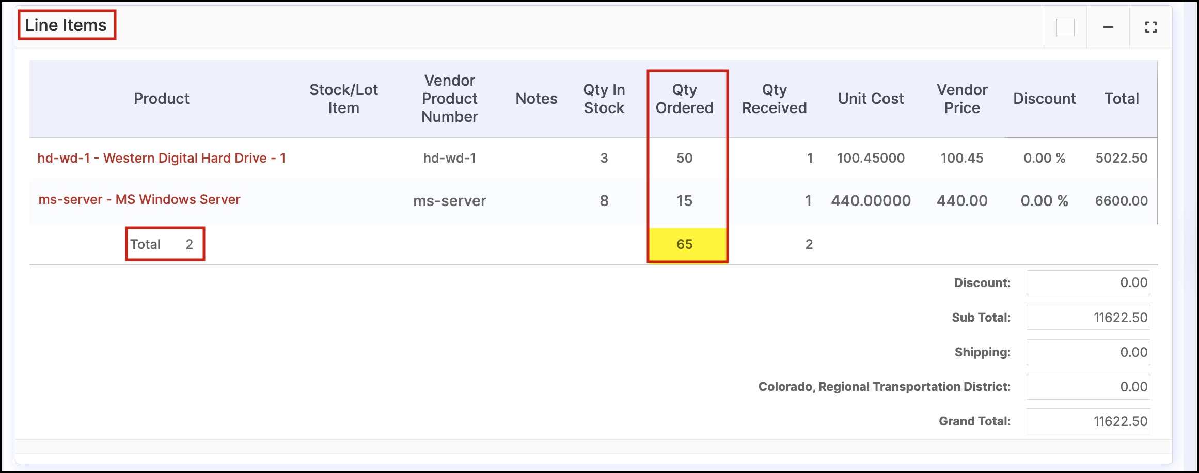Select unit cost 440.00000

pyautogui.click(x=871, y=201)
